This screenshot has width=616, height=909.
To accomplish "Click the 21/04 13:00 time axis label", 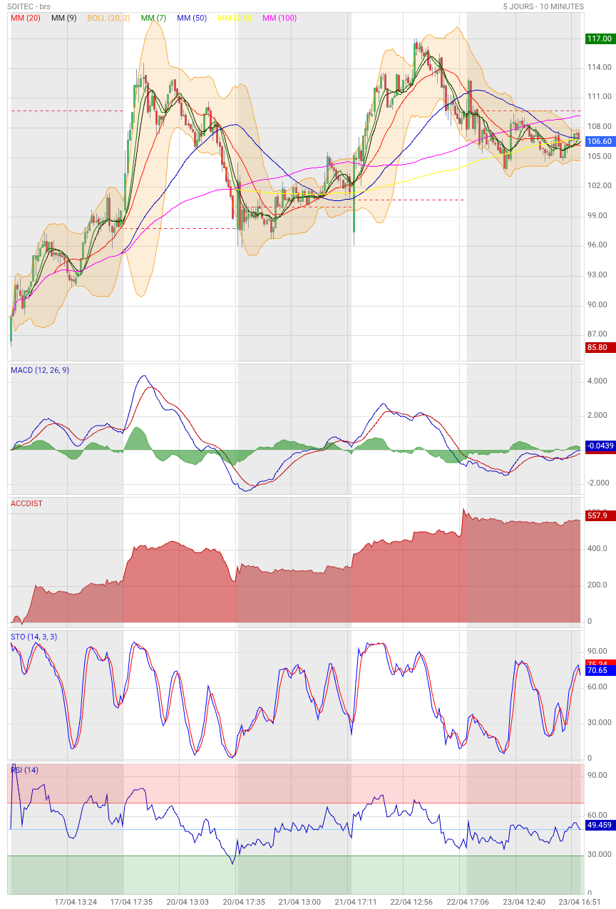I will 299,902.
